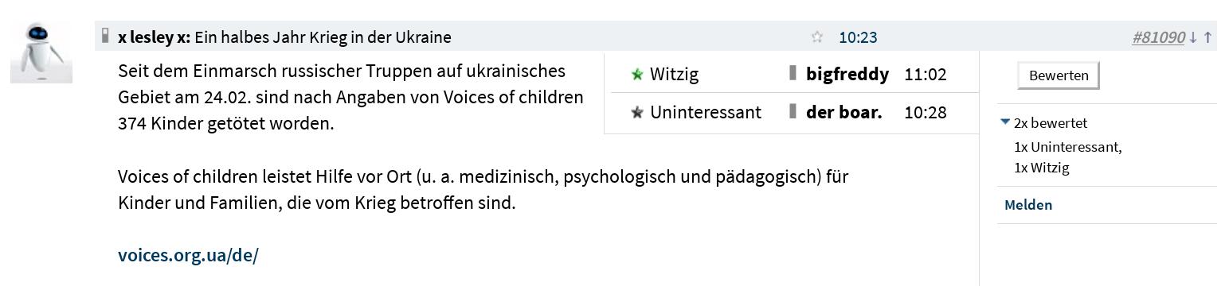
Task: Open the post timestamp 10:23
Action: click(x=858, y=37)
